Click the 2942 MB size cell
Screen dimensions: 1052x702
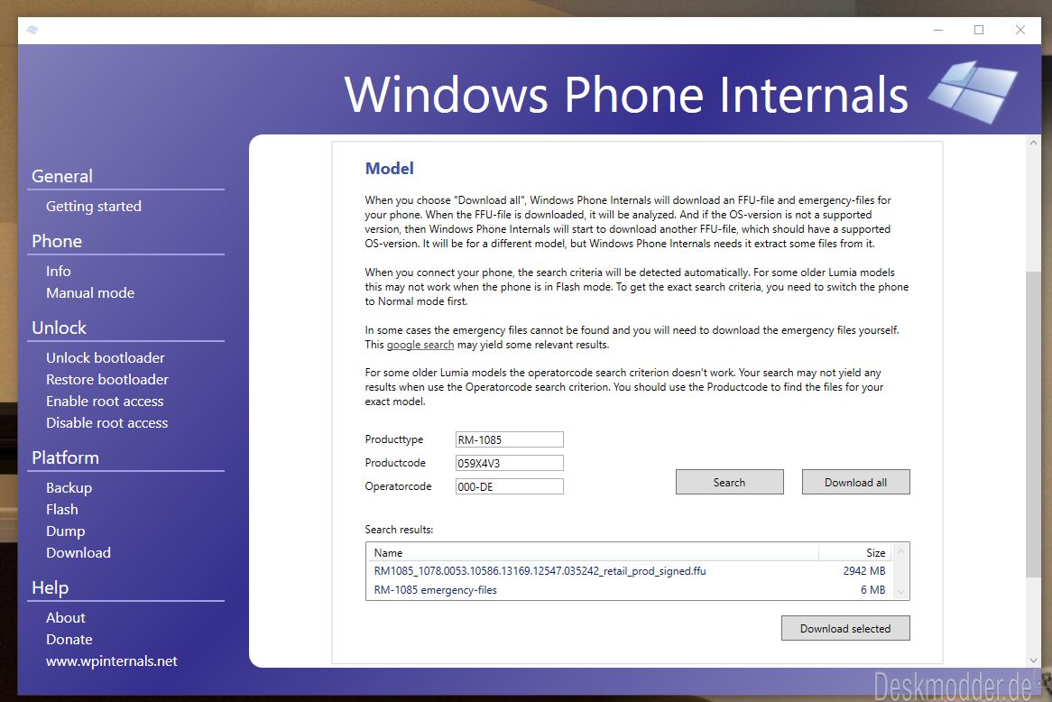pos(864,571)
